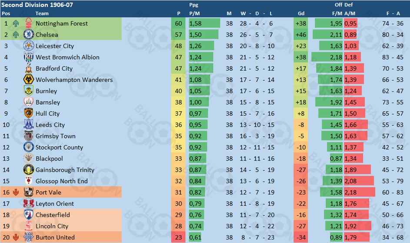Screen dimensions: 410x243
Task: Click the Leyton Orient dragon crest
Action: pos(29,204)
